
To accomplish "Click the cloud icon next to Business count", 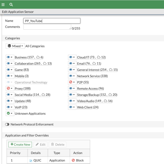I will tap(38, 57).
